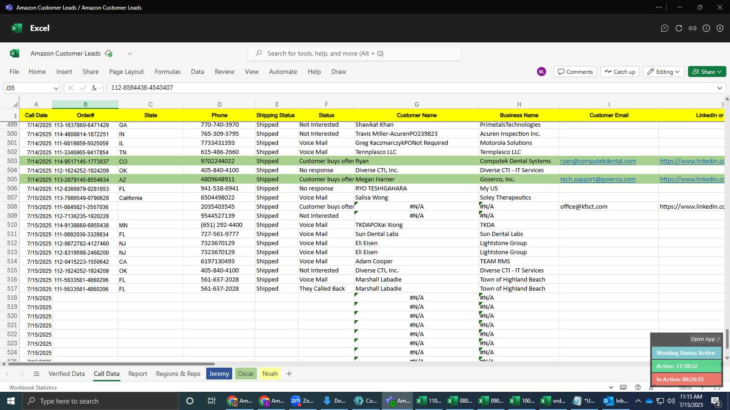730x410 pixels.
Task: Click the previous sheet navigation arrow
Action: (7, 374)
